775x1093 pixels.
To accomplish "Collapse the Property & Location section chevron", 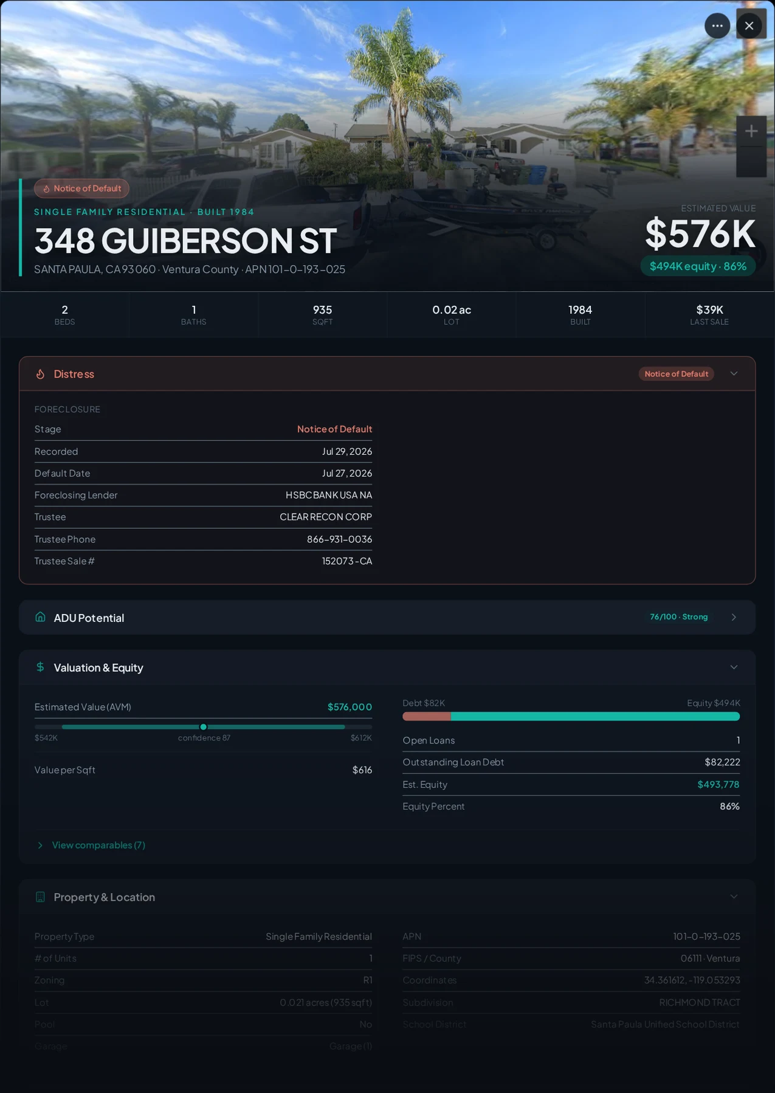I will pyautogui.click(x=734, y=897).
